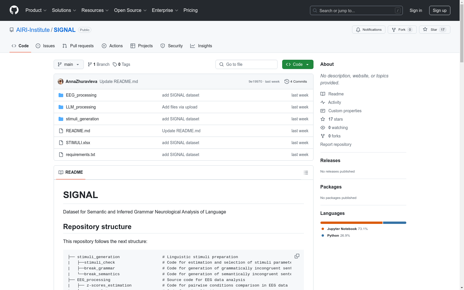464x290 pixels.
Task: Open the EEG_processing folder name
Action: (81, 95)
